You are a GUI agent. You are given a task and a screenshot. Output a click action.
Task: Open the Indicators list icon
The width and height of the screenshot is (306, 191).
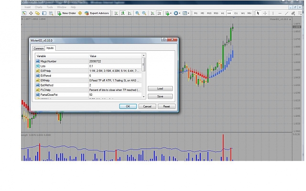(x=167, y=13)
